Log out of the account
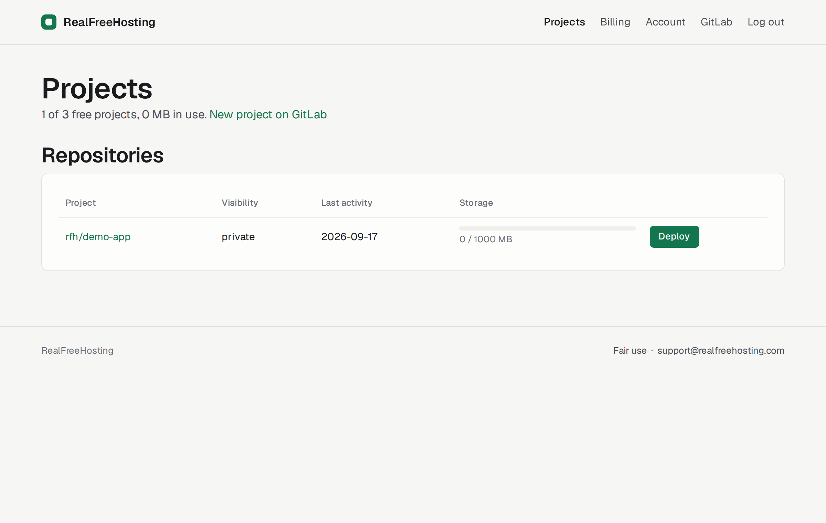This screenshot has width=826, height=523. click(766, 22)
